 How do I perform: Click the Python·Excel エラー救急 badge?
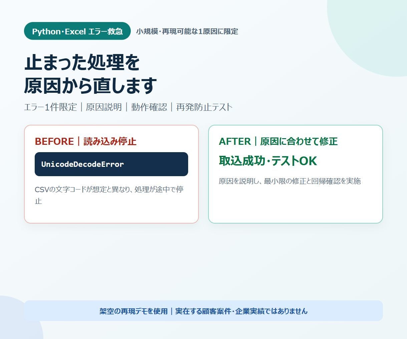(77, 31)
